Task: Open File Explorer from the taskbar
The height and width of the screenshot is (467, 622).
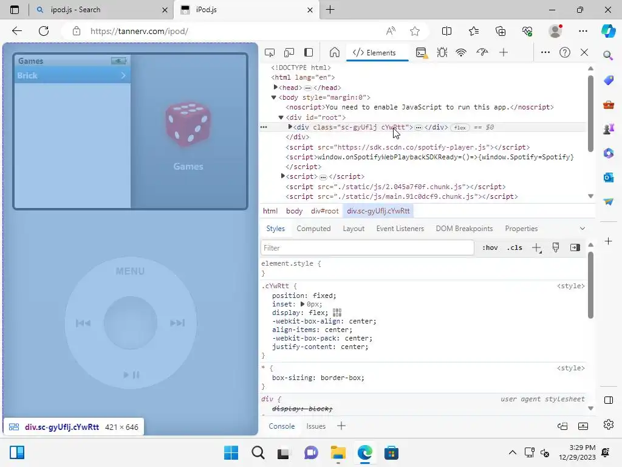Action: [338, 452]
